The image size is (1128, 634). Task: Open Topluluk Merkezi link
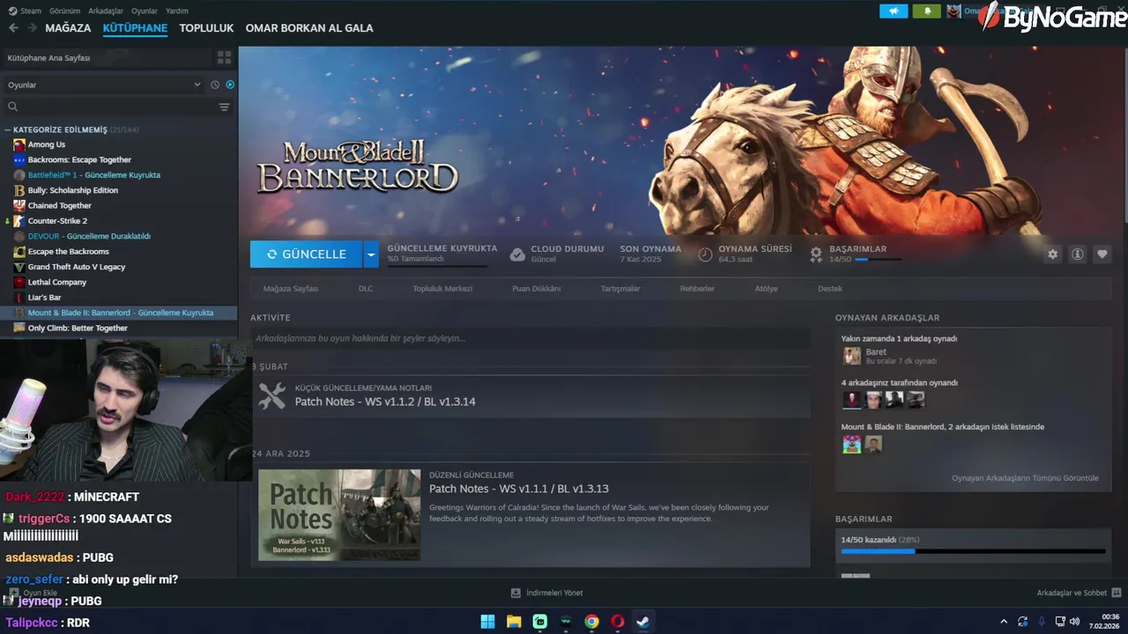pyautogui.click(x=442, y=289)
